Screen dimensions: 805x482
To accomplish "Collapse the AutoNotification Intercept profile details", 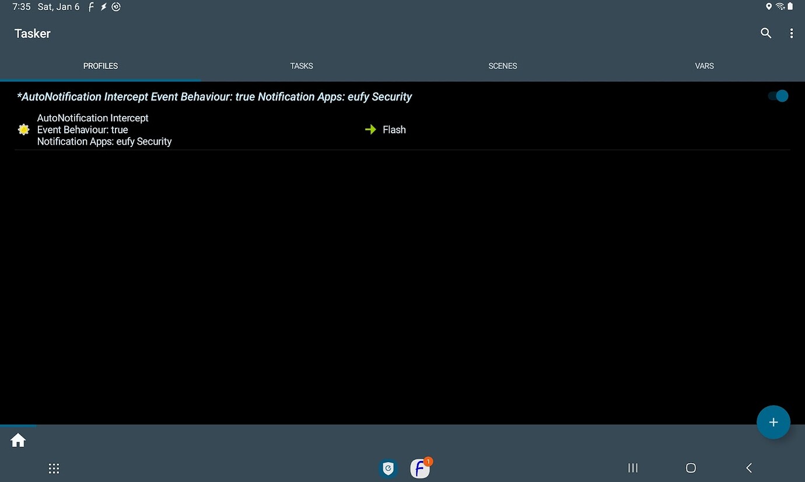I will click(x=214, y=96).
